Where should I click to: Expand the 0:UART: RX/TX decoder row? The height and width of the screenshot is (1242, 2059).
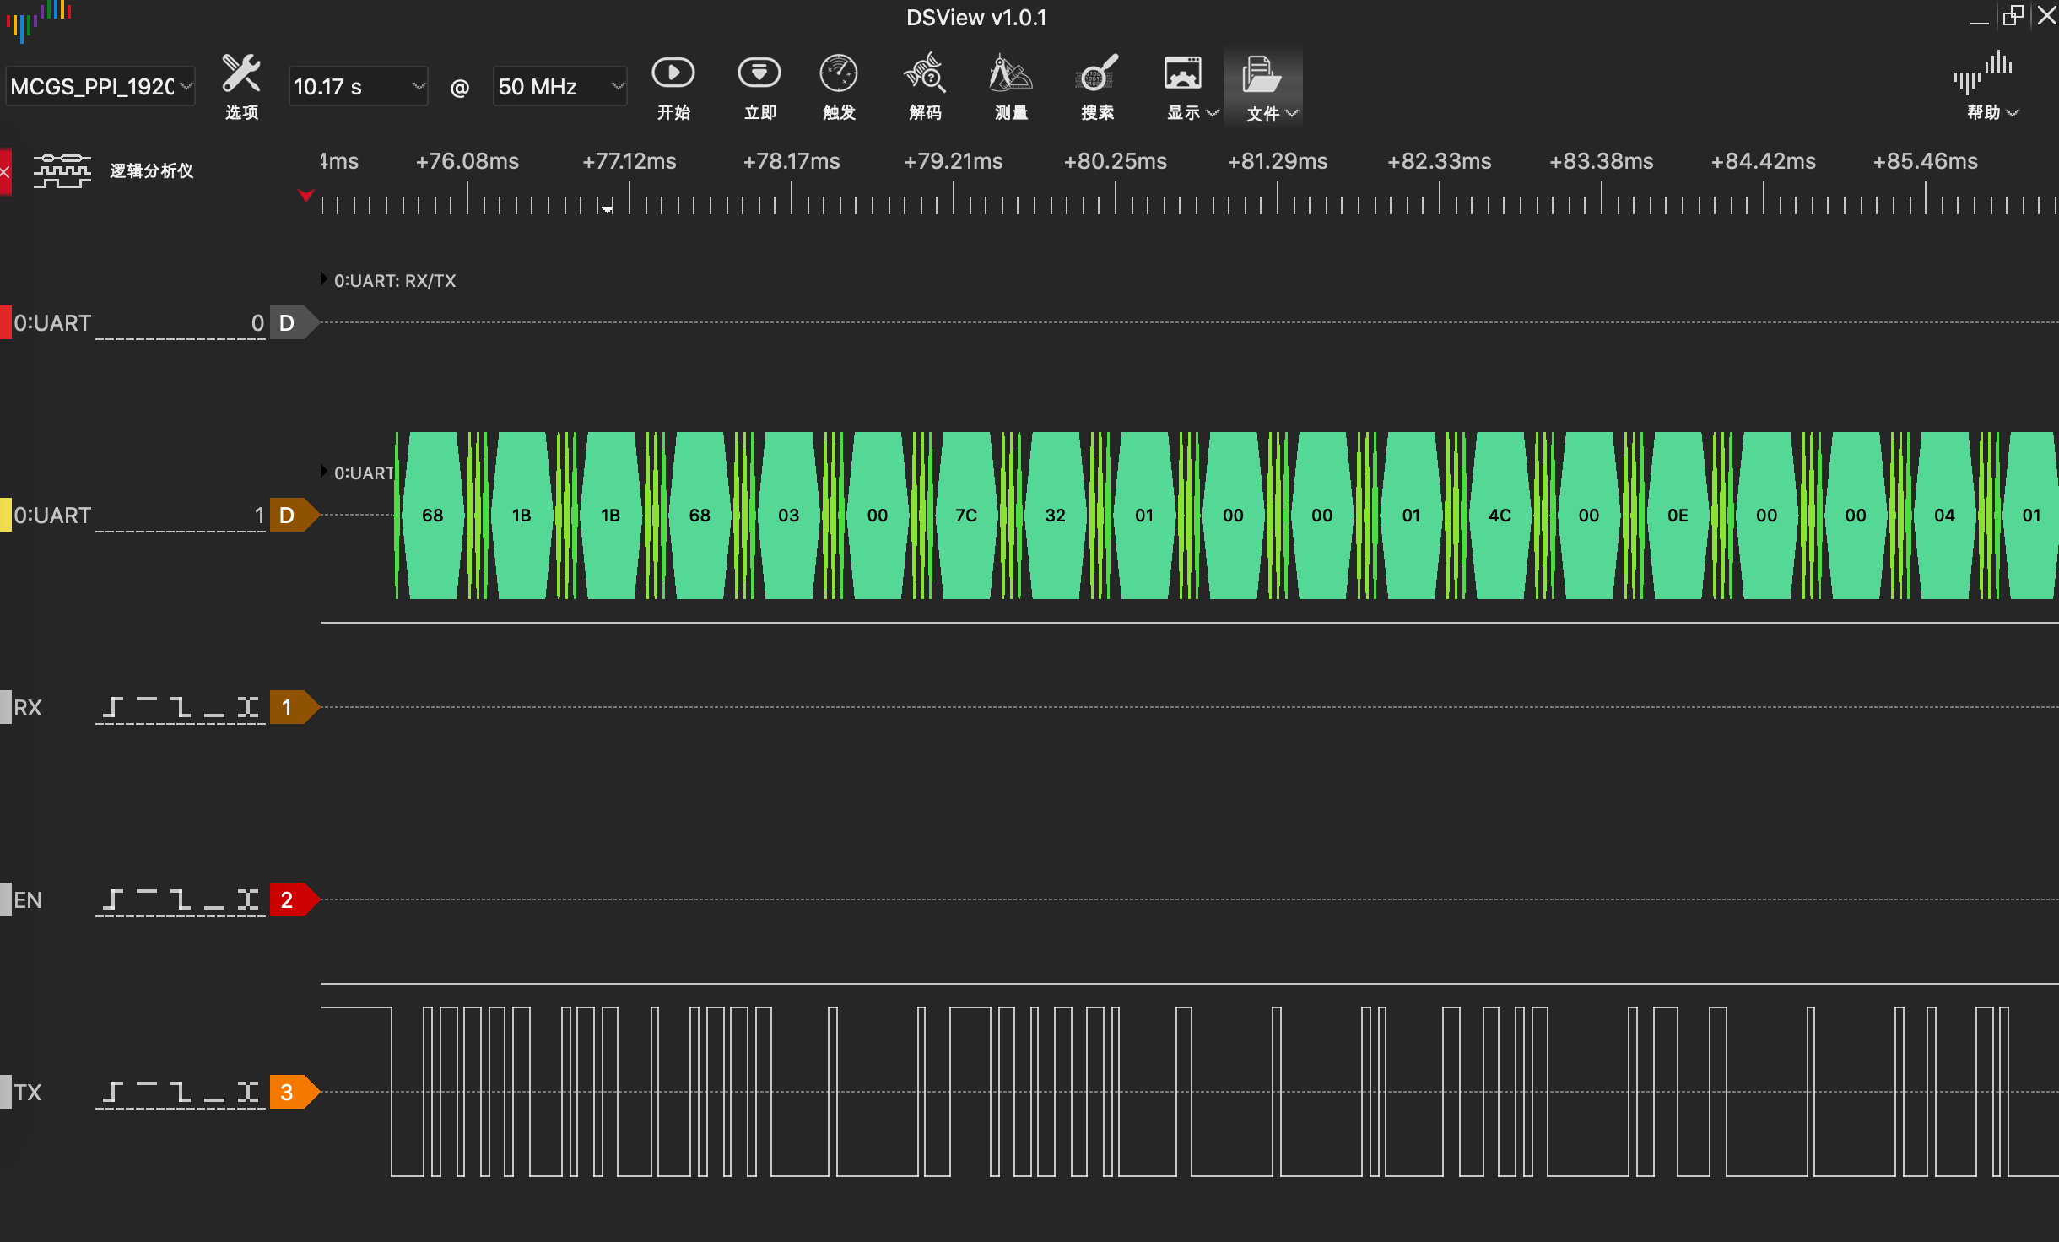coord(324,279)
